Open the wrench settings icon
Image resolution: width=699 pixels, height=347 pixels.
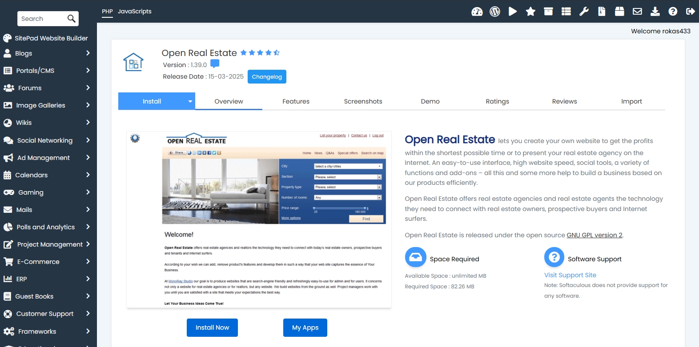[x=584, y=12]
